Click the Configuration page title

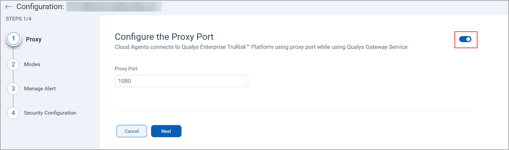pos(40,6)
